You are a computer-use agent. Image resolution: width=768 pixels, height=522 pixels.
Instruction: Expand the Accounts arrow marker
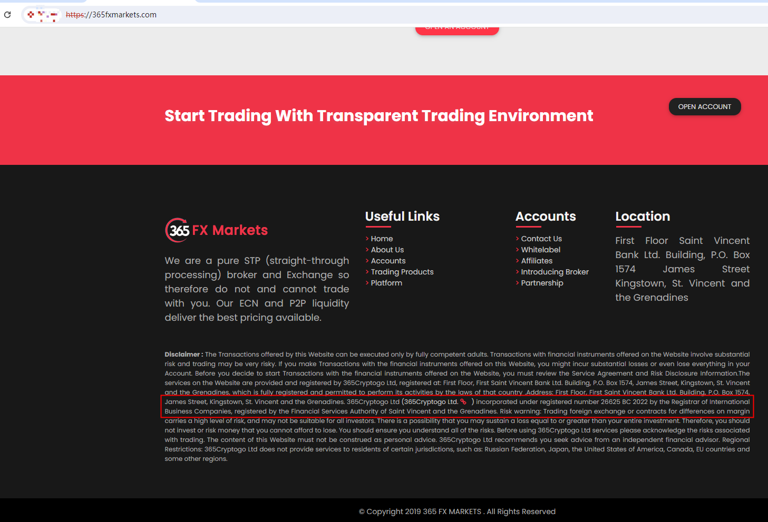(x=367, y=261)
